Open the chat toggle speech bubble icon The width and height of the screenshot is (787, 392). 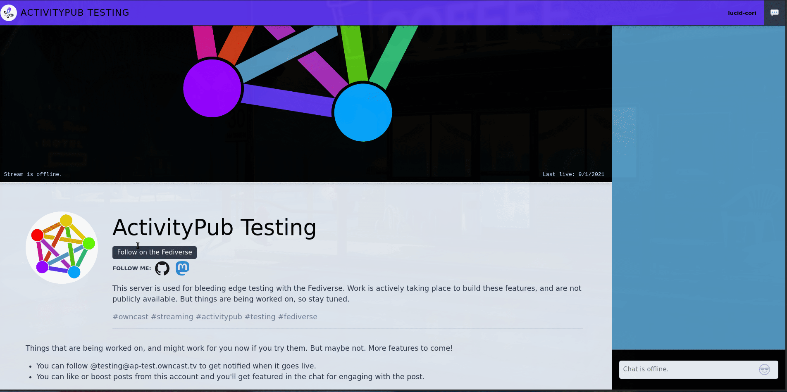coord(775,12)
